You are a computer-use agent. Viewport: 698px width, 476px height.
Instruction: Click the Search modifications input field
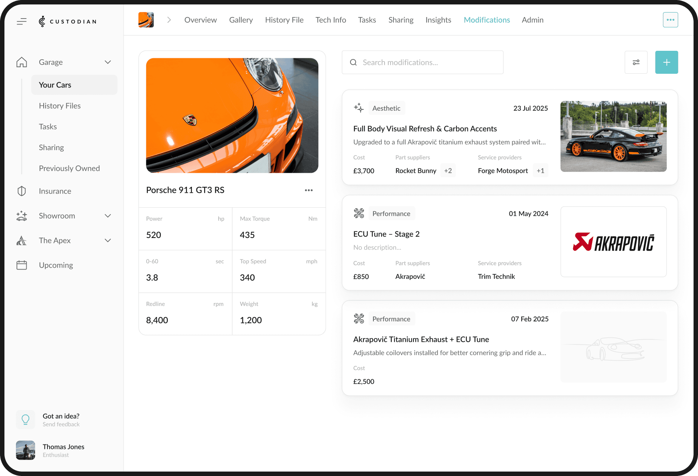tap(422, 62)
